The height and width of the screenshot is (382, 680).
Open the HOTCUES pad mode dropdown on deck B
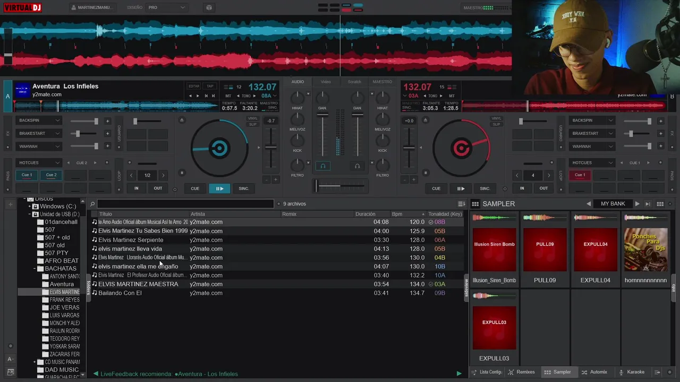[592, 162]
